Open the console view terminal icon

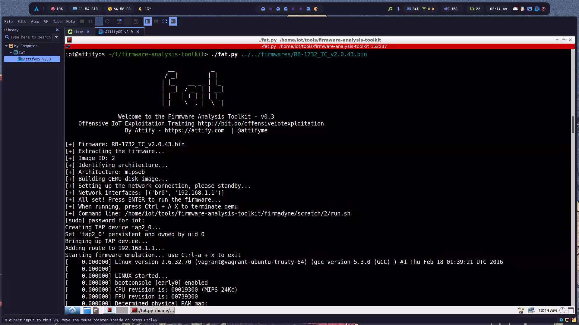(x=173, y=21)
